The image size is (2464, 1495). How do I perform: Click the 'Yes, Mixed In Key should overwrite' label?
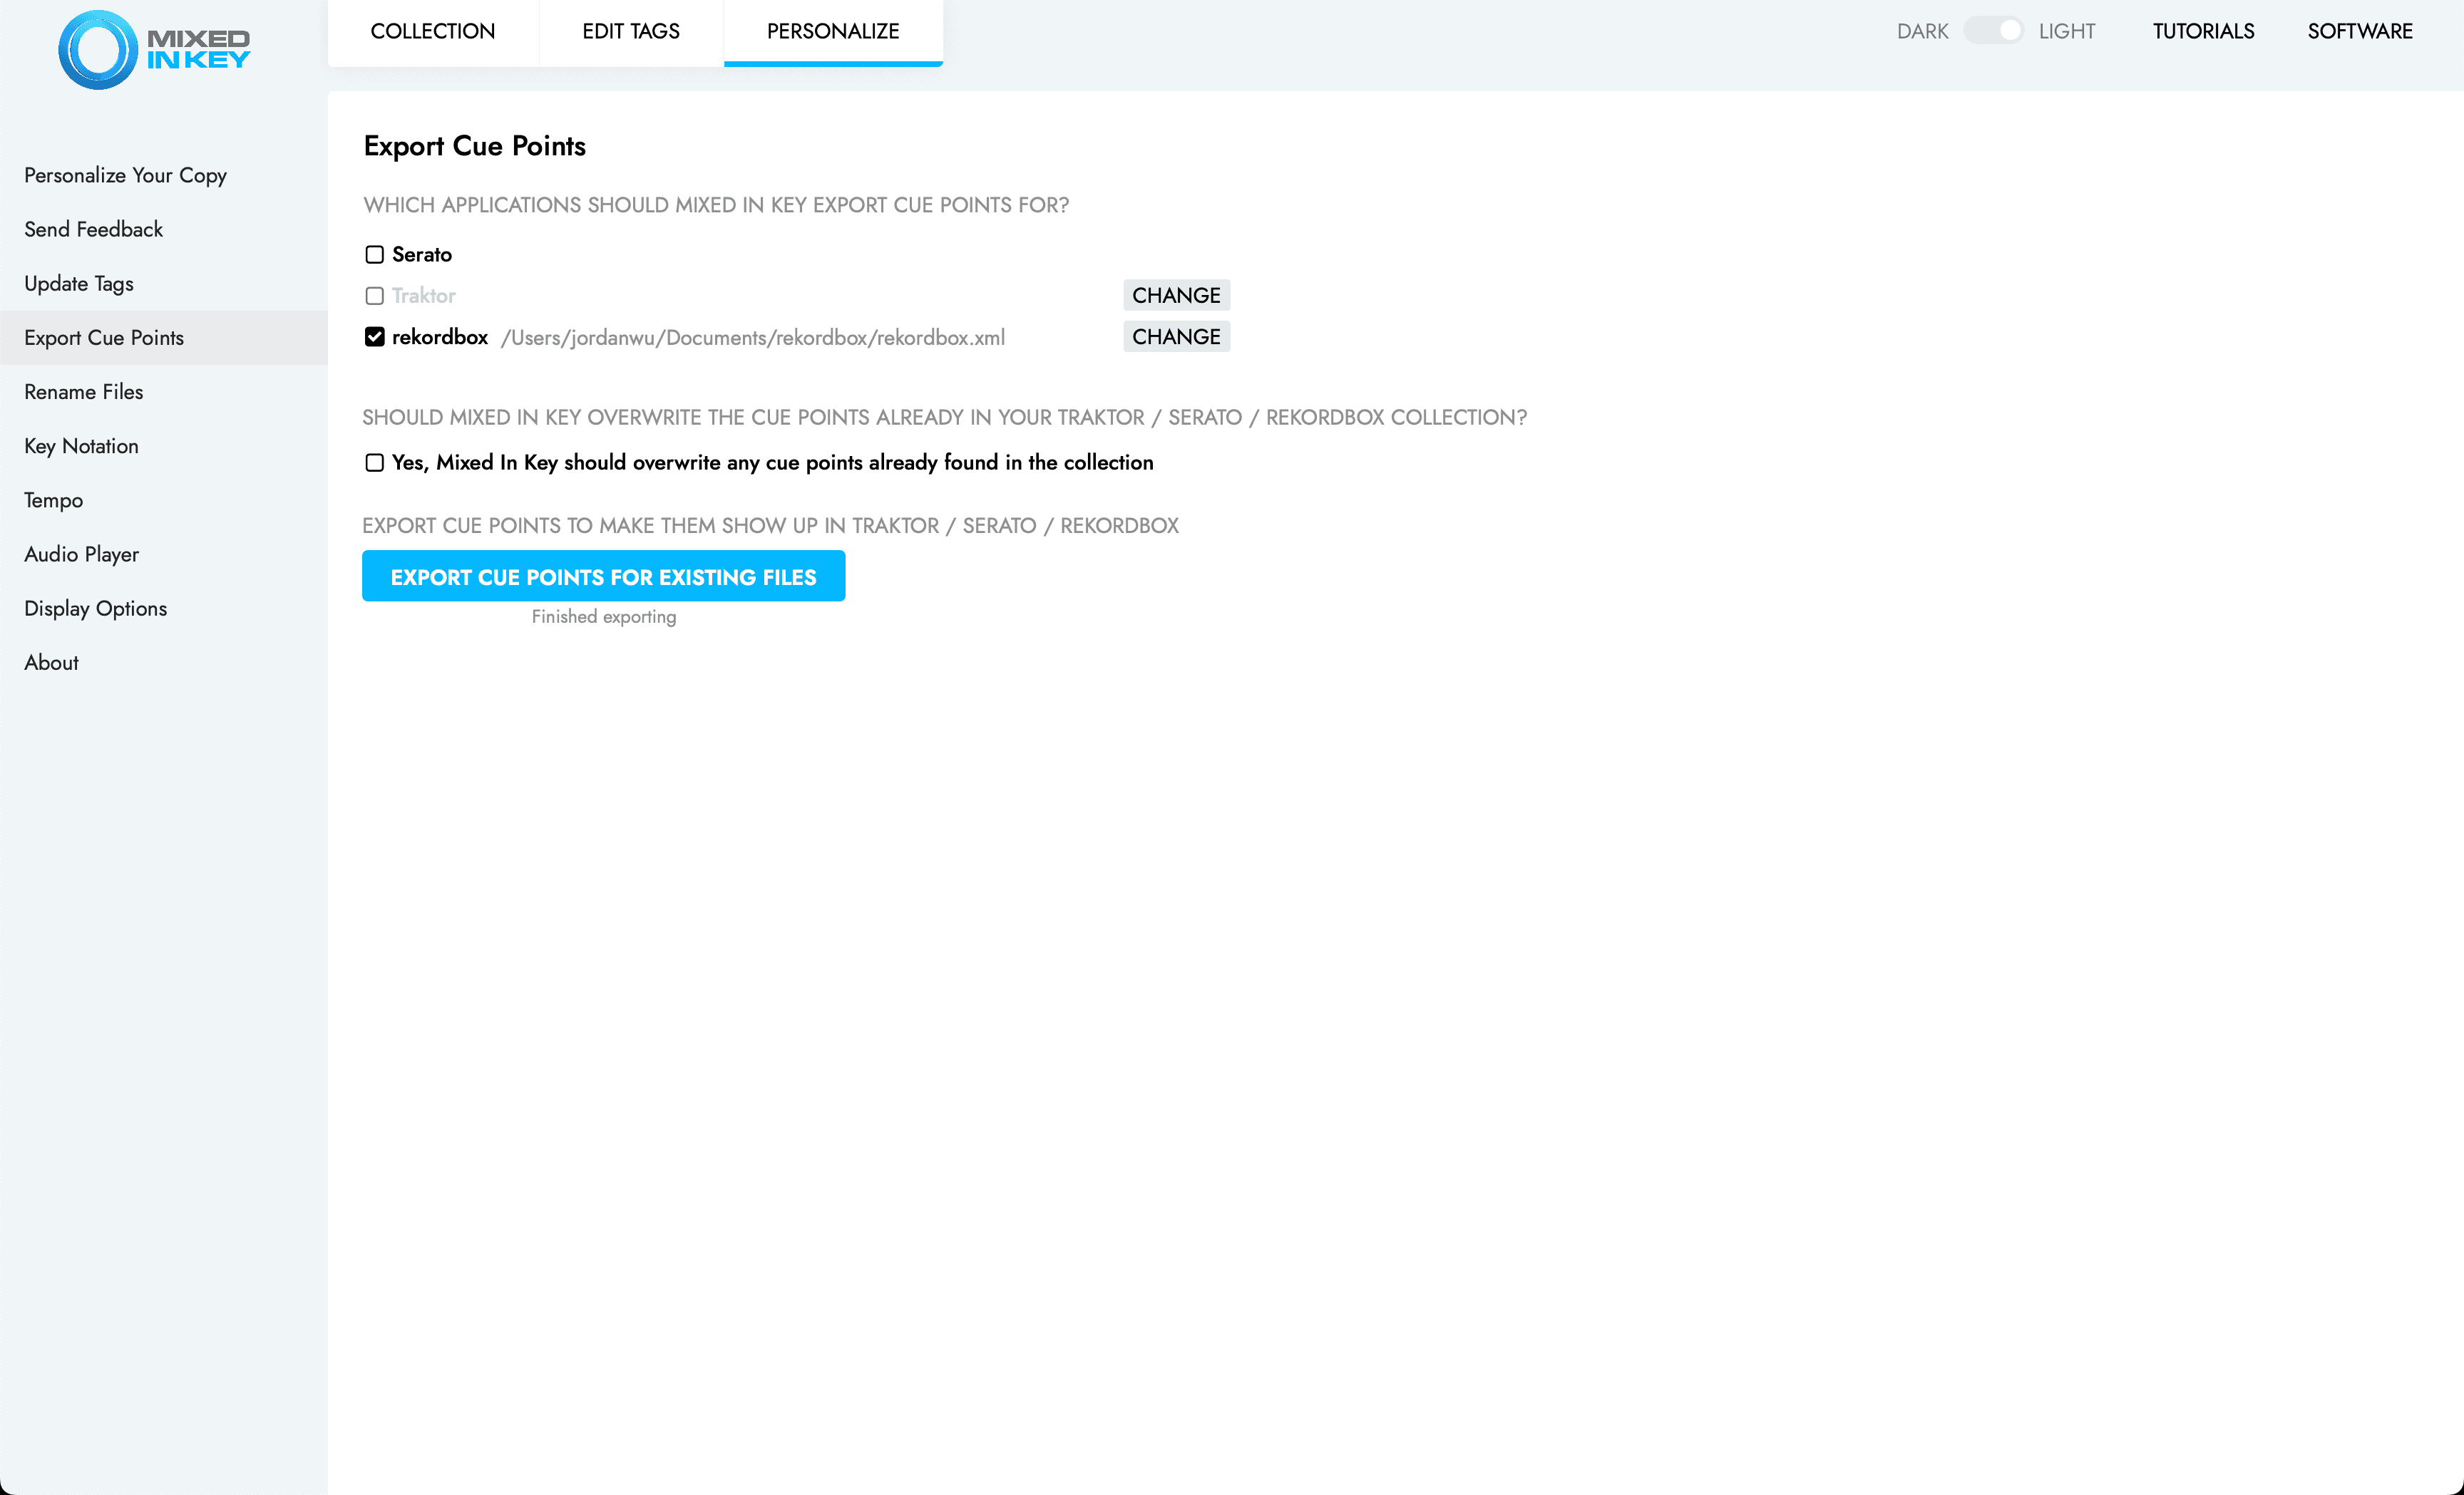(772, 462)
